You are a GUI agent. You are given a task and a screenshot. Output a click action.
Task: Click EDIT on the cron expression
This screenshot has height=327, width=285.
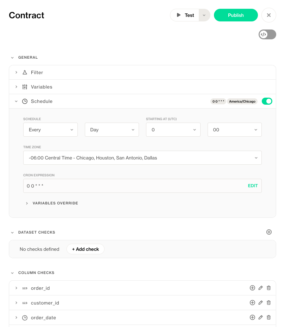[x=253, y=186]
